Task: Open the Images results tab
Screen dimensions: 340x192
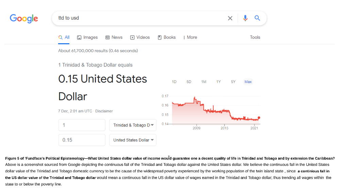Action: coord(87,37)
